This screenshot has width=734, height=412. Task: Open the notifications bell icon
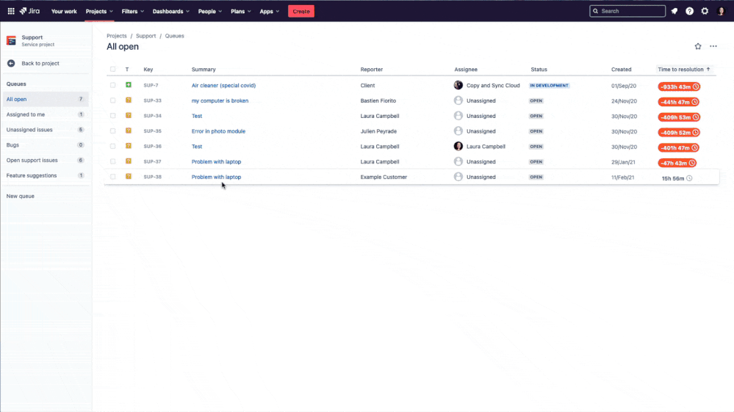click(x=674, y=11)
